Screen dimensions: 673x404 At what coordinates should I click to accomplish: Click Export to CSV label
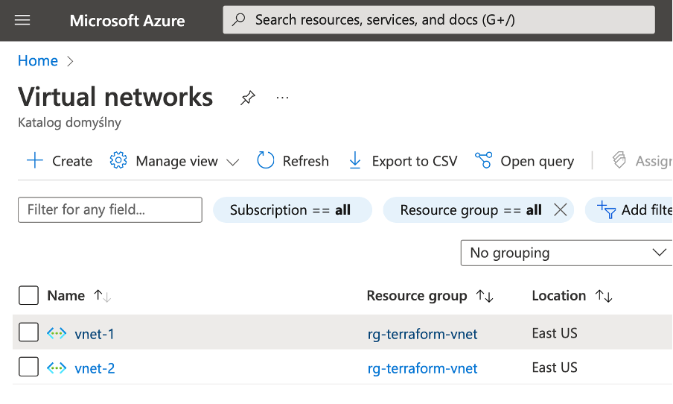415,161
